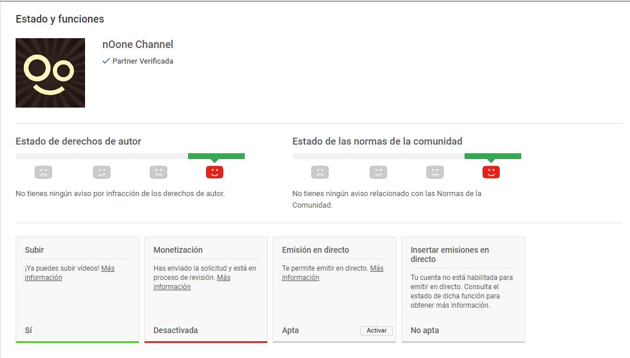Click the text about Normas de la Comunidad avisos
The image size is (630, 358).
(386, 200)
